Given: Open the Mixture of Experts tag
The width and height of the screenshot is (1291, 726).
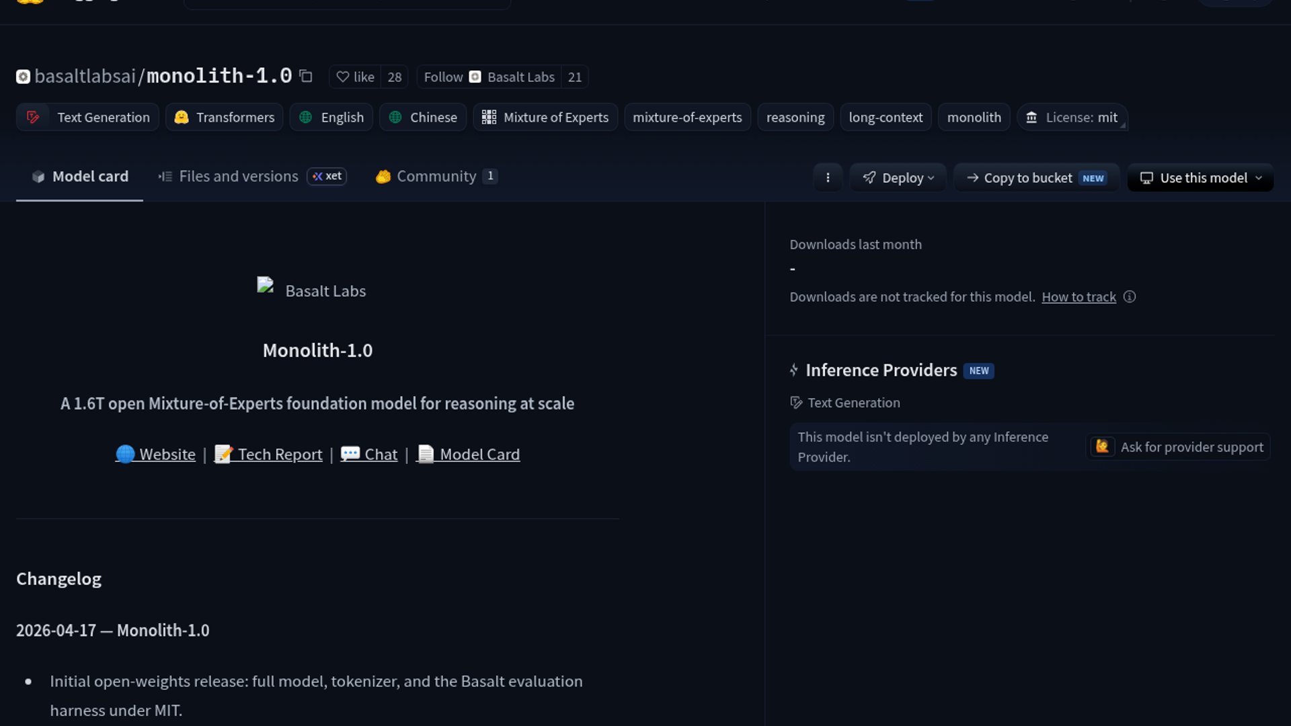Looking at the screenshot, I should [x=545, y=117].
